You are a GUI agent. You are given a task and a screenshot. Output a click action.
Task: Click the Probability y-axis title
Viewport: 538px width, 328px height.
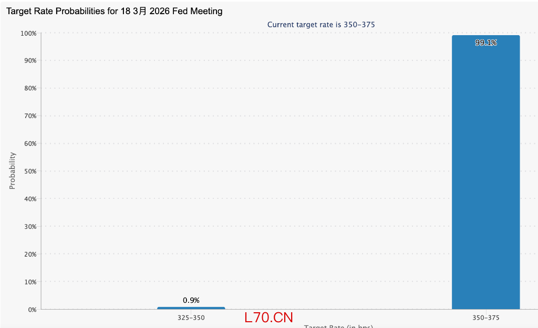pyautogui.click(x=13, y=171)
